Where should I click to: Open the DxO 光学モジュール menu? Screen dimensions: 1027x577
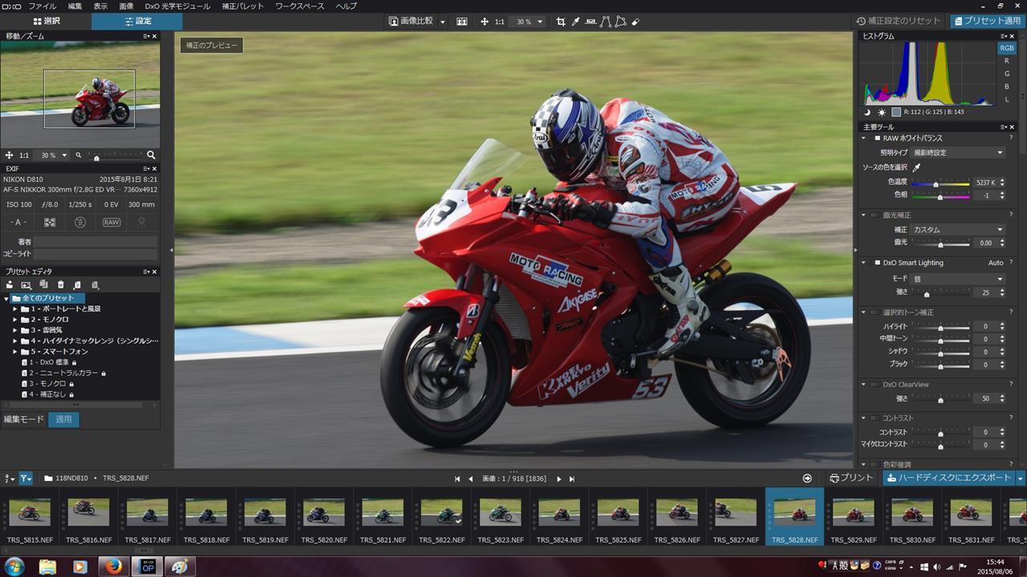click(x=177, y=6)
